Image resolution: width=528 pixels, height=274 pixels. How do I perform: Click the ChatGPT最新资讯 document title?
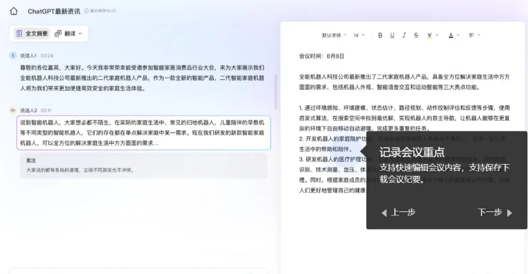click(x=54, y=11)
